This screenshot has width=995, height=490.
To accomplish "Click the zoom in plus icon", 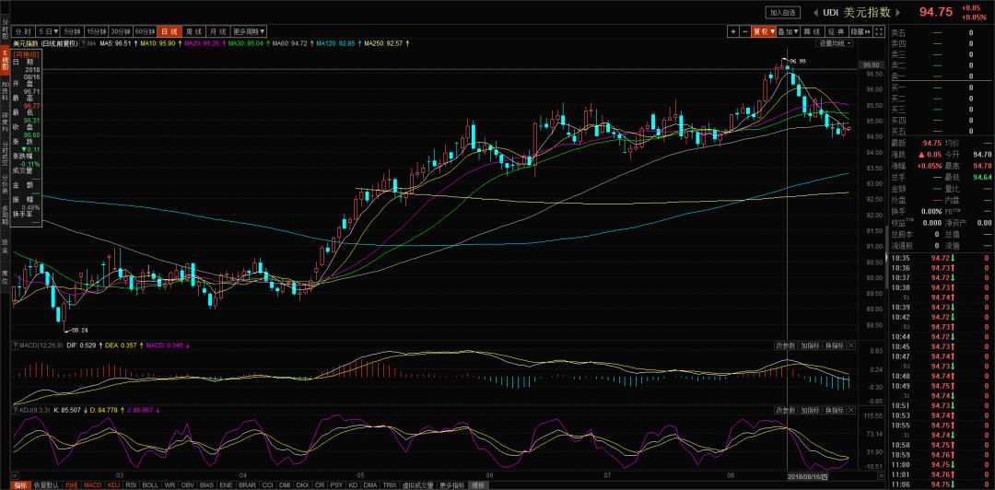I will pyautogui.click(x=733, y=31).
